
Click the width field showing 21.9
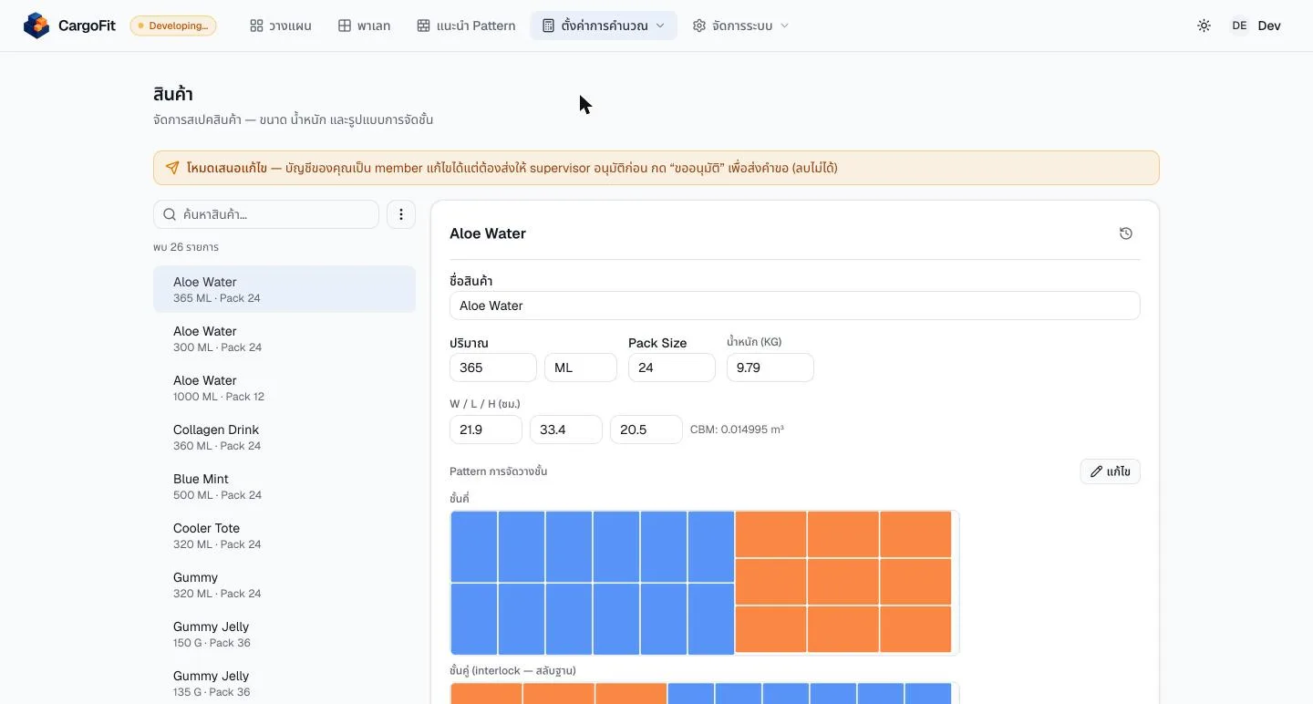pos(486,430)
